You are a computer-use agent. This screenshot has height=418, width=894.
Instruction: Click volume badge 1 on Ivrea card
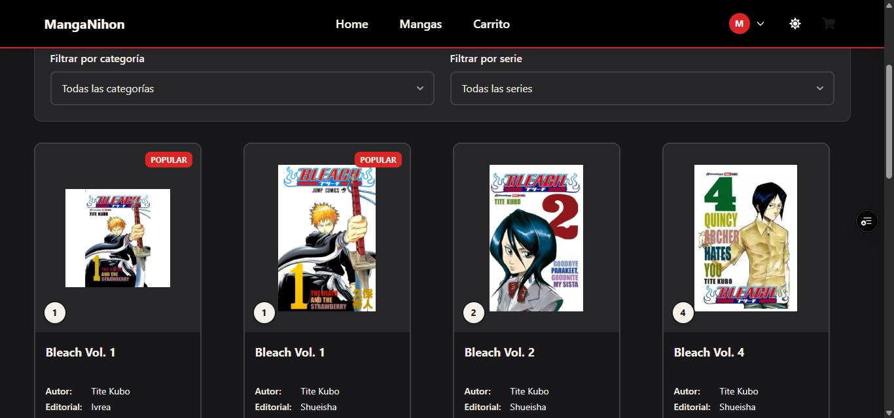point(55,313)
